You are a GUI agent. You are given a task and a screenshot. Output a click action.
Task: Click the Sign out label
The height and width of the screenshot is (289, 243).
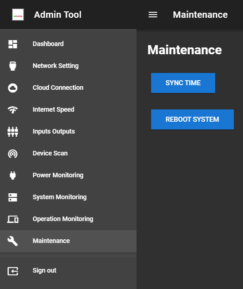(45, 270)
